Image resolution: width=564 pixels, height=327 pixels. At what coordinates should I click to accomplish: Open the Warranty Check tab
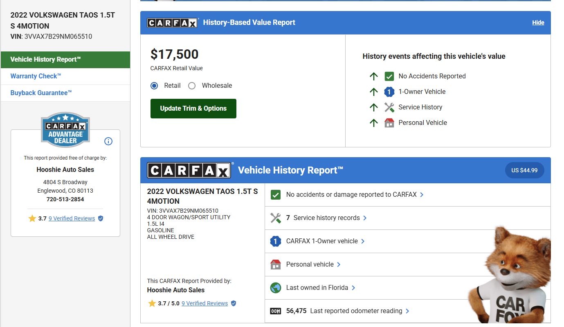pos(36,76)
